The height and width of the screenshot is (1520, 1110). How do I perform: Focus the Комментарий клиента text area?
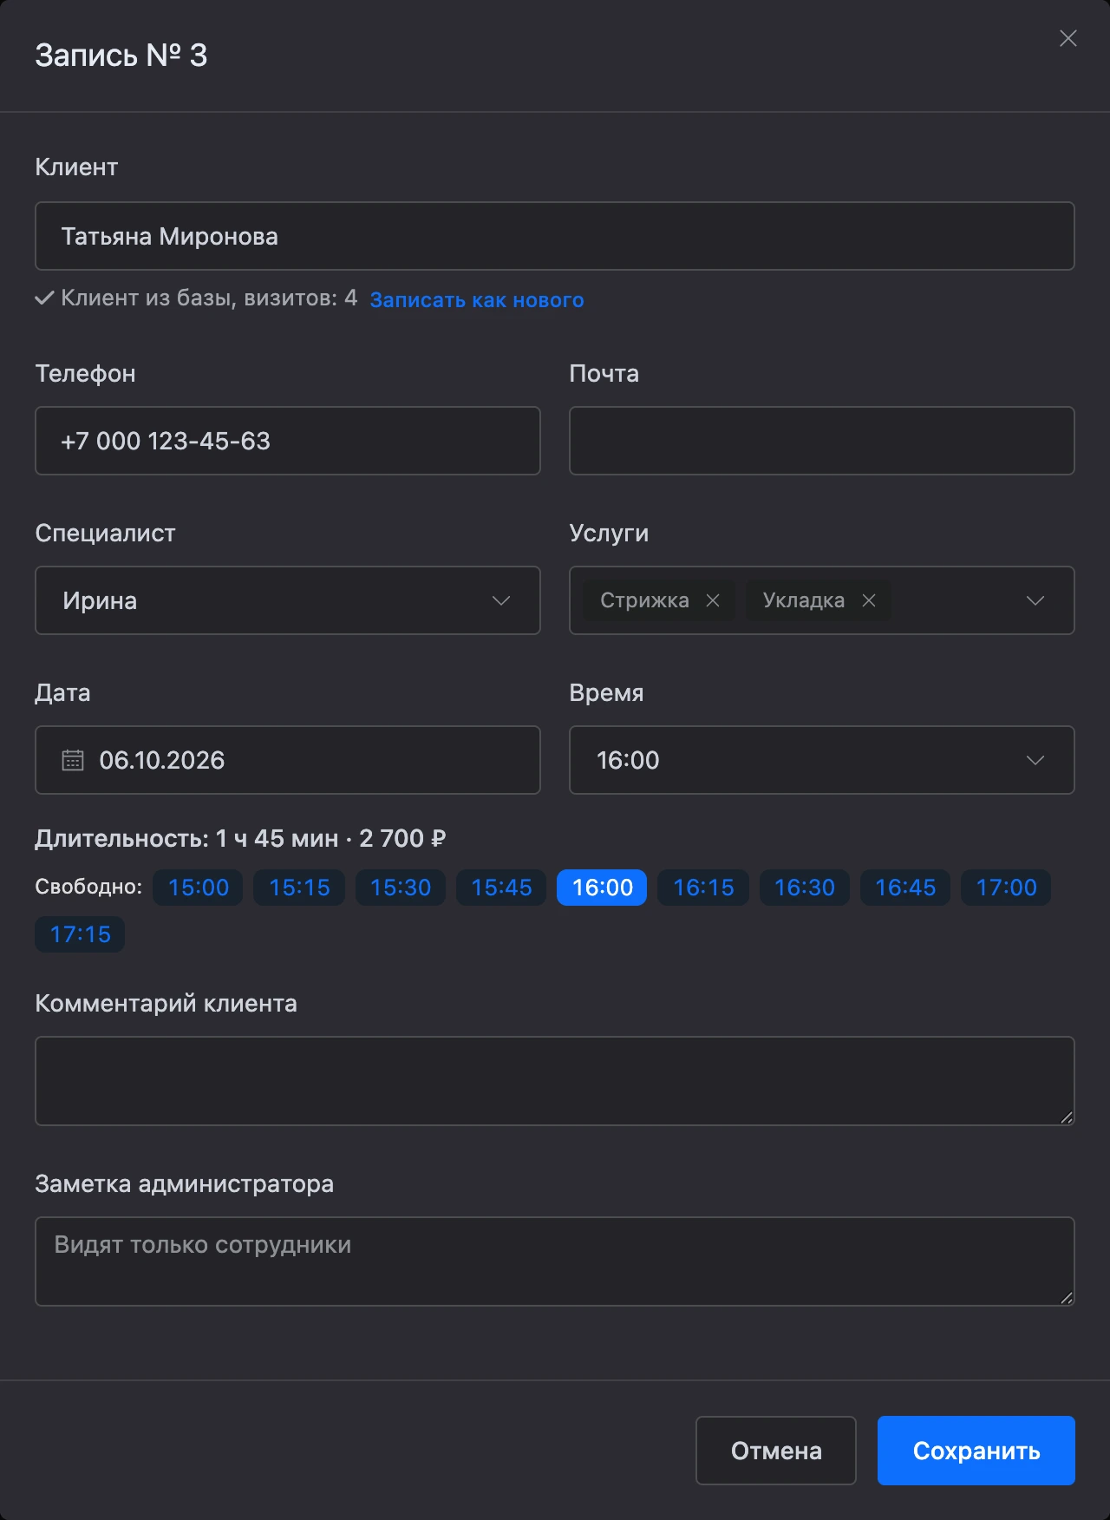pos(555,1081)
